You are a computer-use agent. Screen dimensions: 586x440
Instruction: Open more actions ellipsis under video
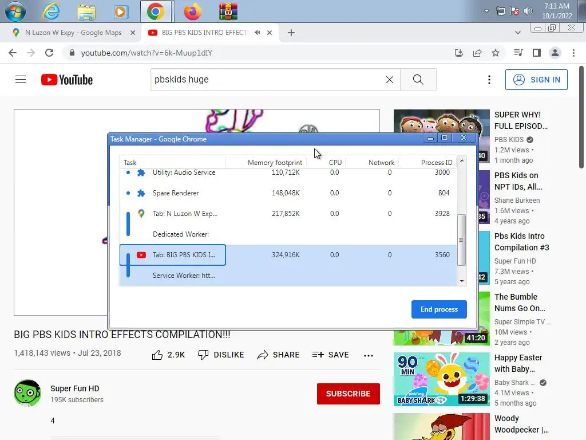(x=369, y=355)
